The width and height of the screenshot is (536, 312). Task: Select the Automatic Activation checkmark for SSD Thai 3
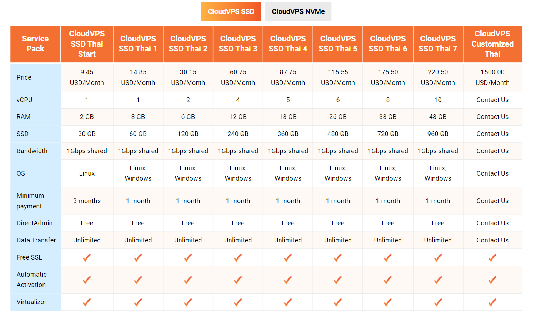[x=238, y=280]
